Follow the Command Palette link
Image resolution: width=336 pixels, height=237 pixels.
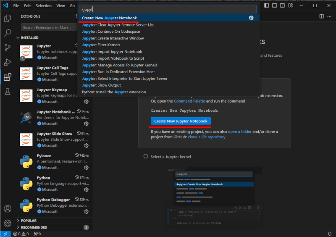tap(189, 101)
